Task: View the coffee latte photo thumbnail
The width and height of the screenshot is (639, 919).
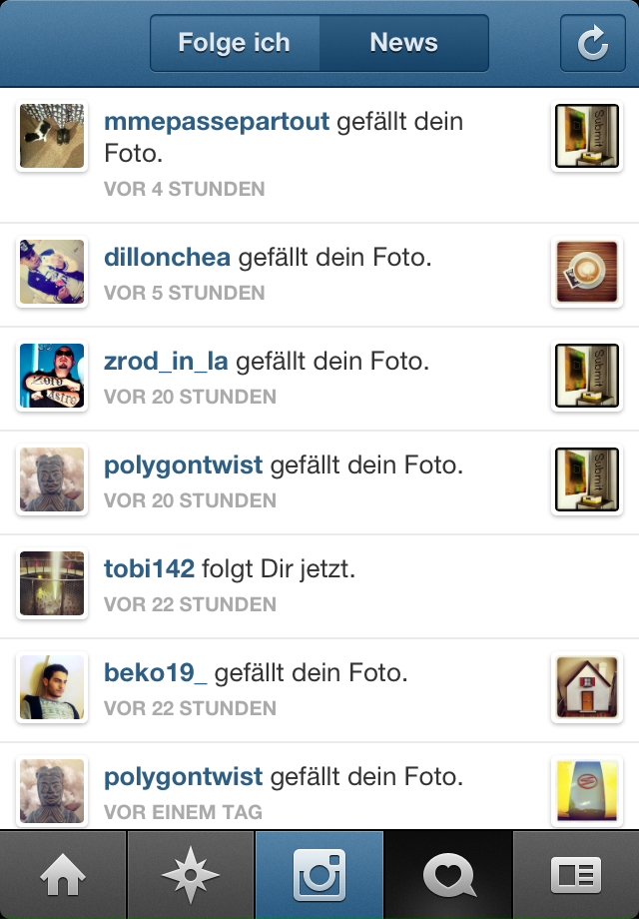Action: point(587,272)
